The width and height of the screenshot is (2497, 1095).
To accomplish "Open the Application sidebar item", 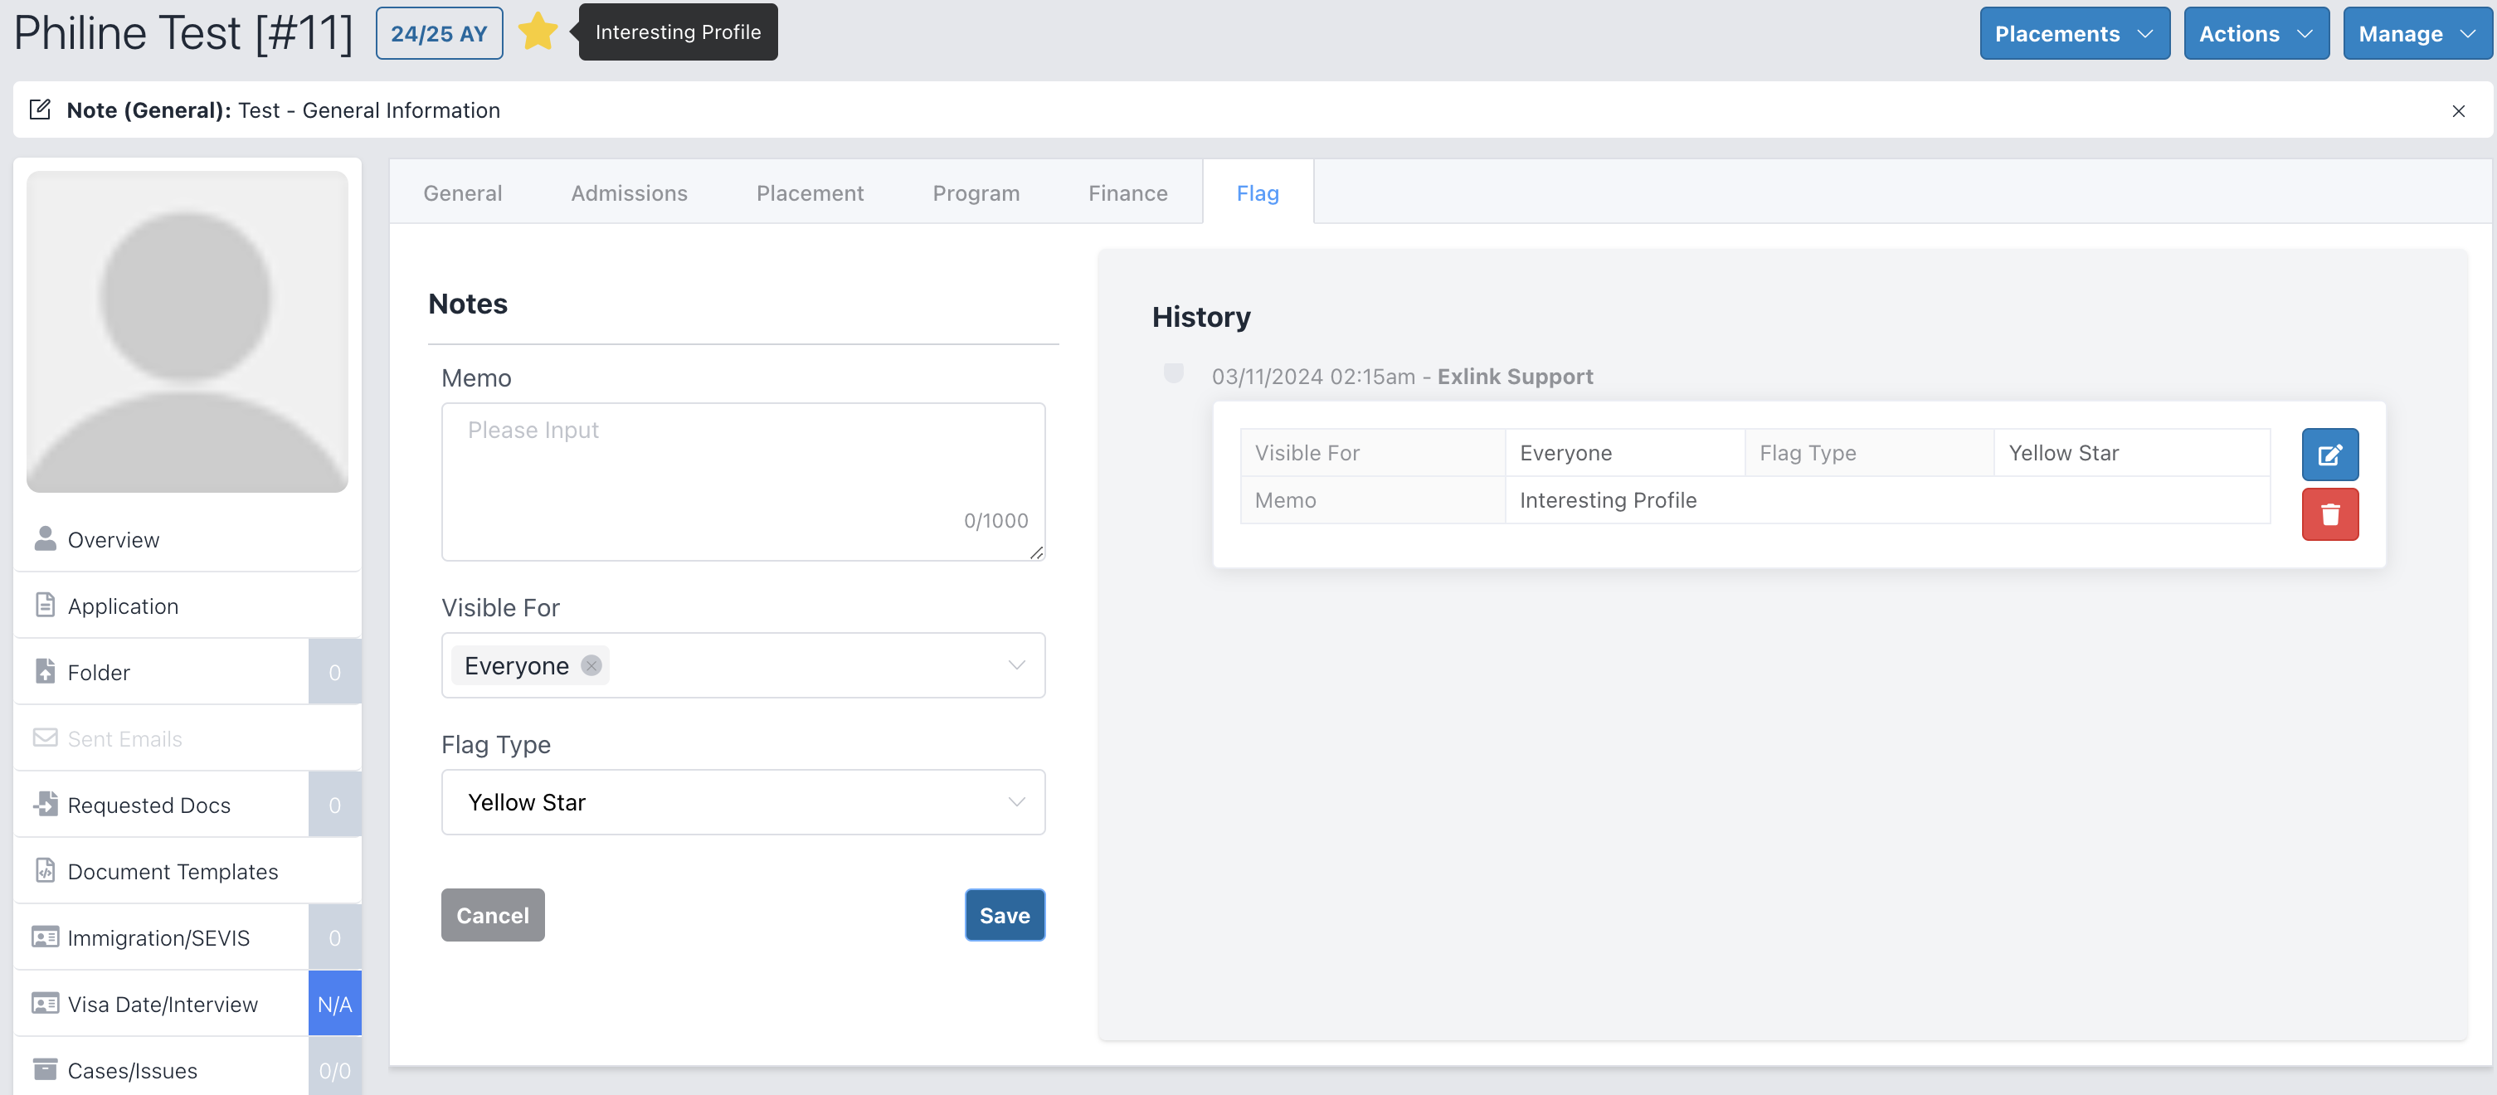I will click(x=187, y=605).
